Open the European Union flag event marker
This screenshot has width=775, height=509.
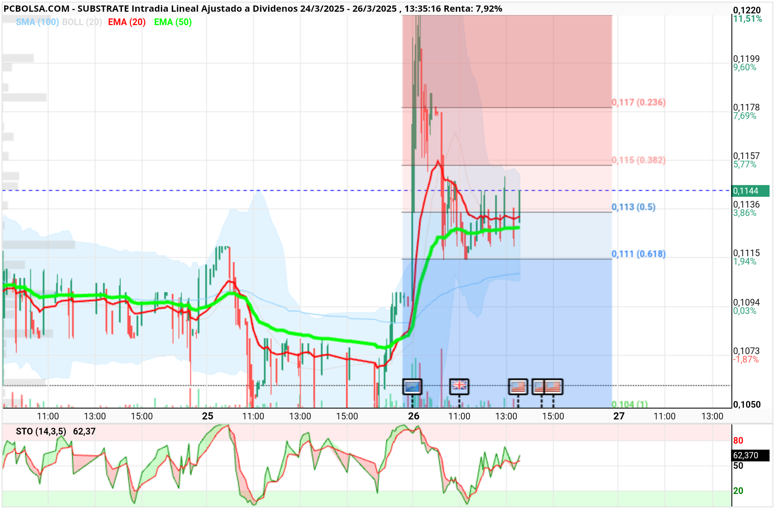(412, 386)
